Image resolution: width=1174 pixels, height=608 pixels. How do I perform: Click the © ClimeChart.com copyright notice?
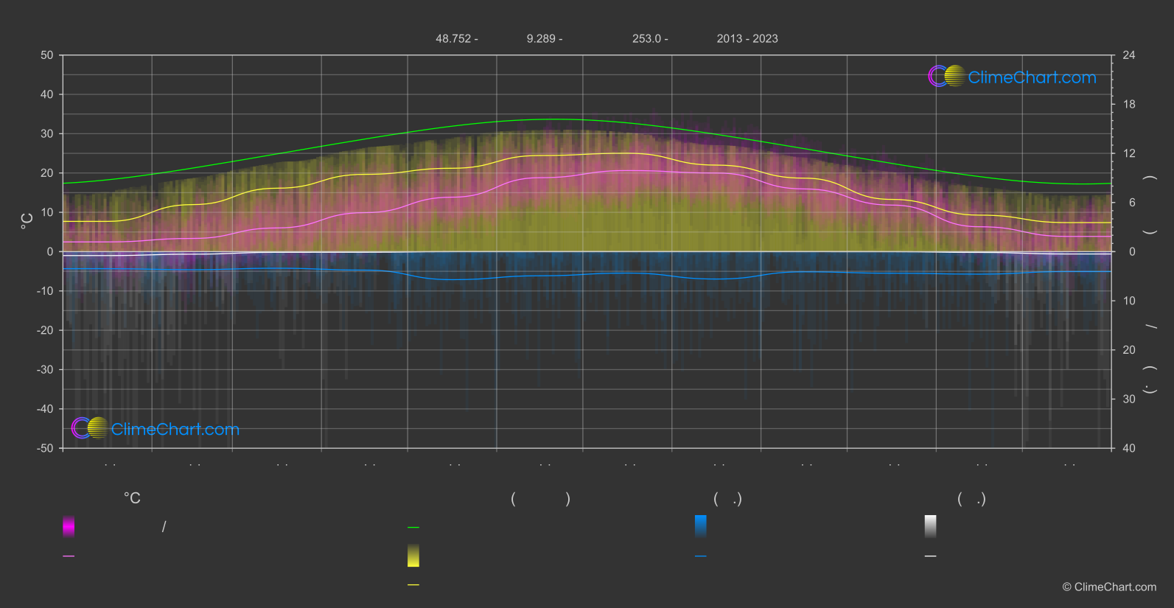[1109, 587]
